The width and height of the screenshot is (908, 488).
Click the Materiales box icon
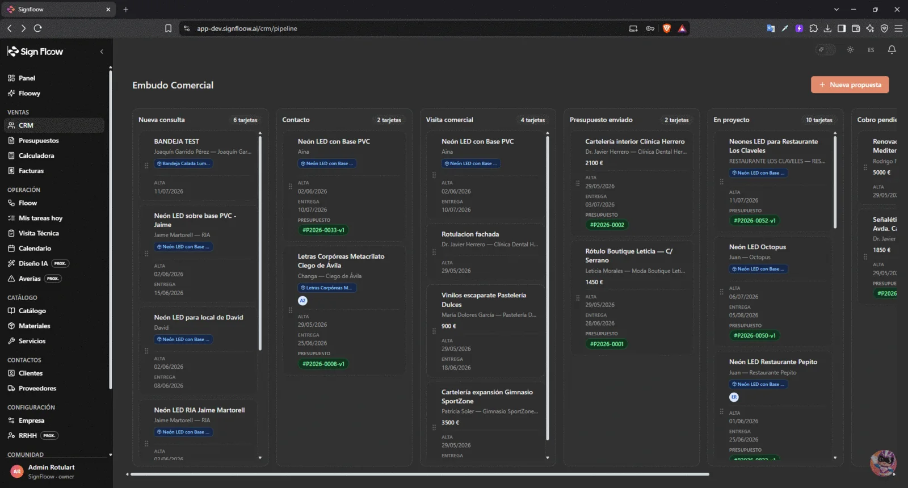click(11, 326)
